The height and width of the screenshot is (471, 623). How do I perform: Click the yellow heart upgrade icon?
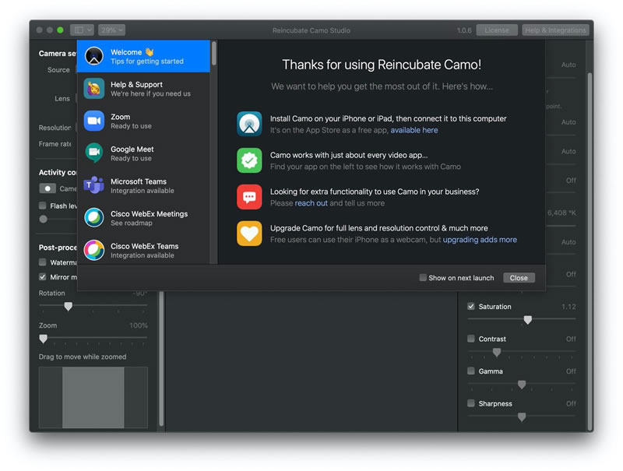249,234
